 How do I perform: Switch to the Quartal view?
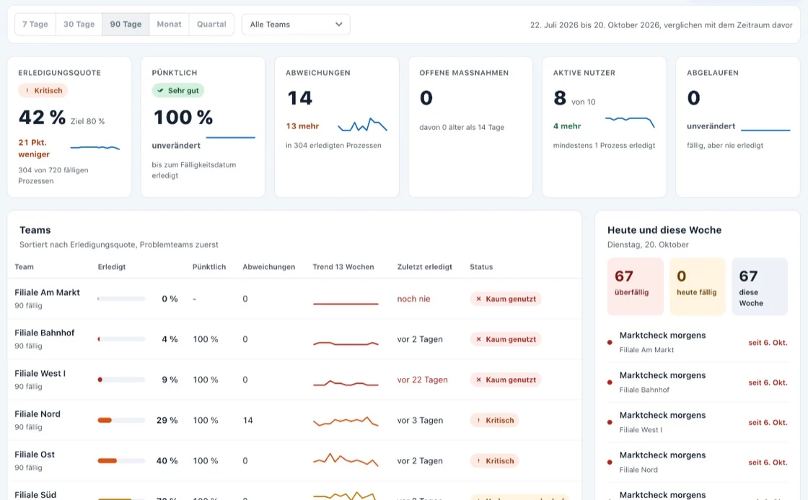[x=211, y=25]
